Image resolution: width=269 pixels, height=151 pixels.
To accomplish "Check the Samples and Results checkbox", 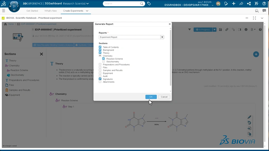I will point(100,70).
